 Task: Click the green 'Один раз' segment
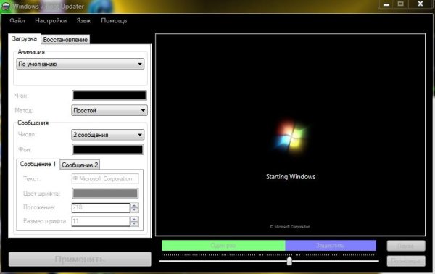pos(223,246)
